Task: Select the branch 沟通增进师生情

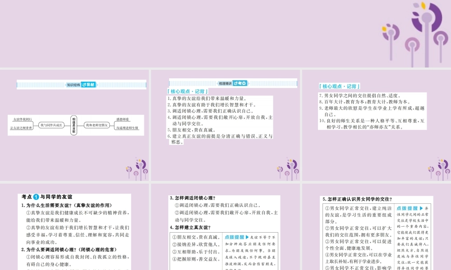Action: [127, 128]
